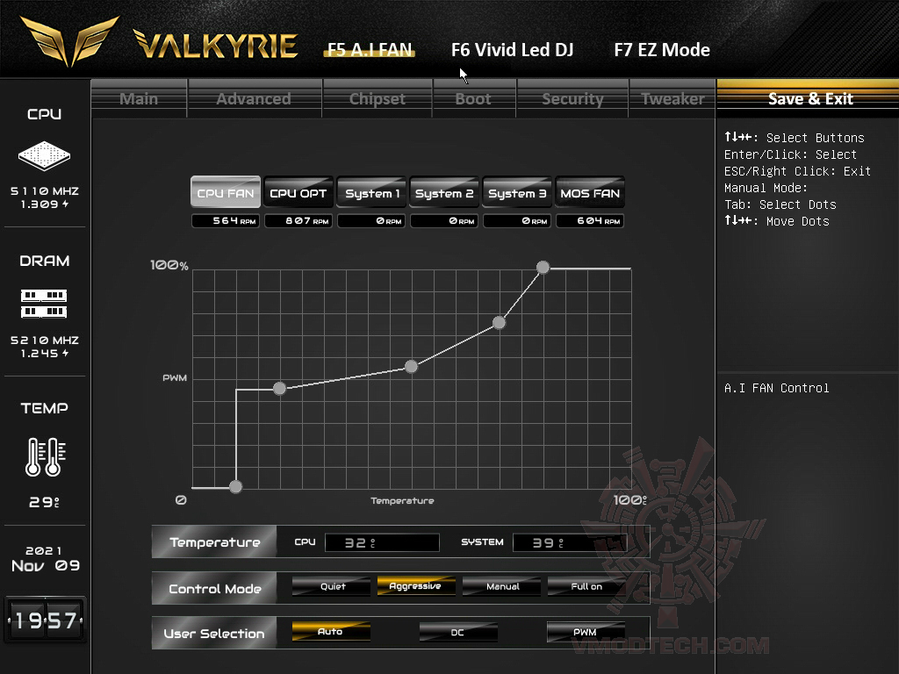Viewport: 899px width, 674px height.
Task: Set control mode to Manual
Action: pyautogui.click(x=501, y=585)
